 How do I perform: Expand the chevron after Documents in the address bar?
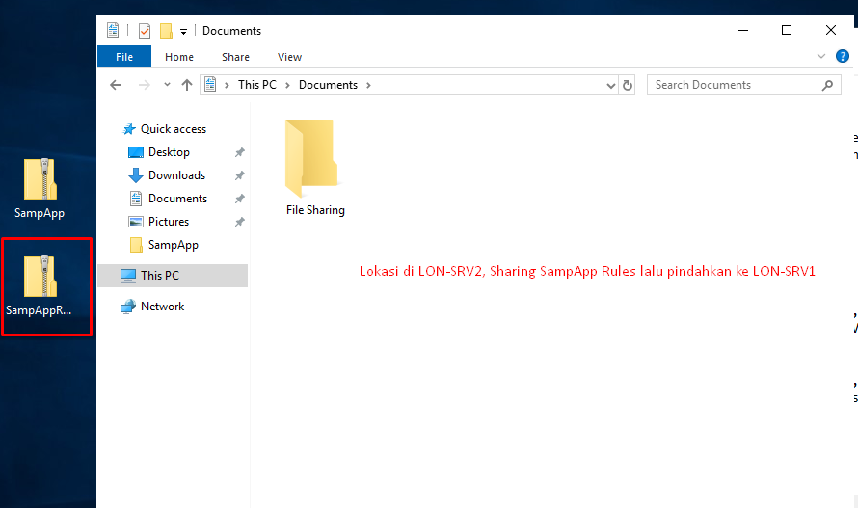tap(368, 86)
